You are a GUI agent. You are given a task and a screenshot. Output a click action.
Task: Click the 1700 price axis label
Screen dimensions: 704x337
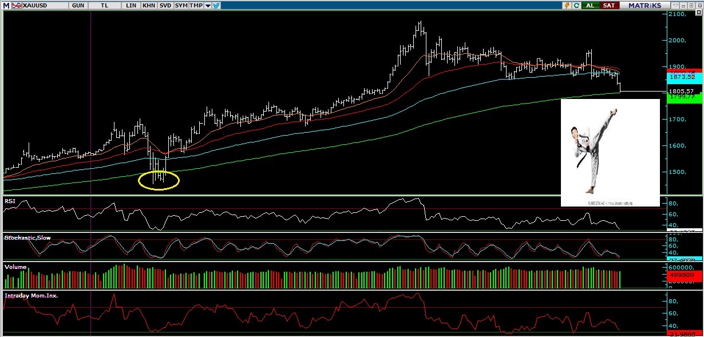(678, 120)
